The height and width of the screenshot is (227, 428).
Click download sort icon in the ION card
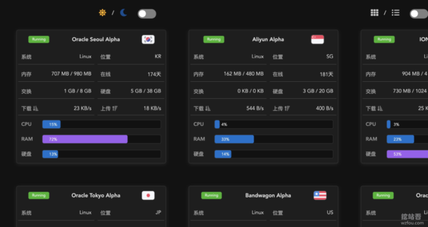(380, 108)
